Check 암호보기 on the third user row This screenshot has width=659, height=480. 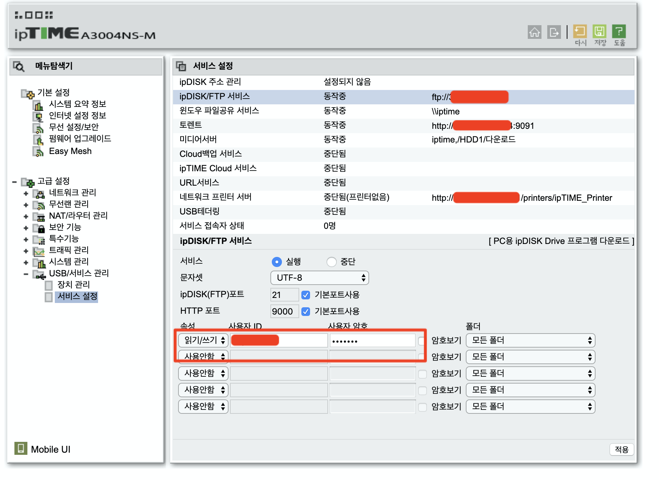(x=422, y=374)
